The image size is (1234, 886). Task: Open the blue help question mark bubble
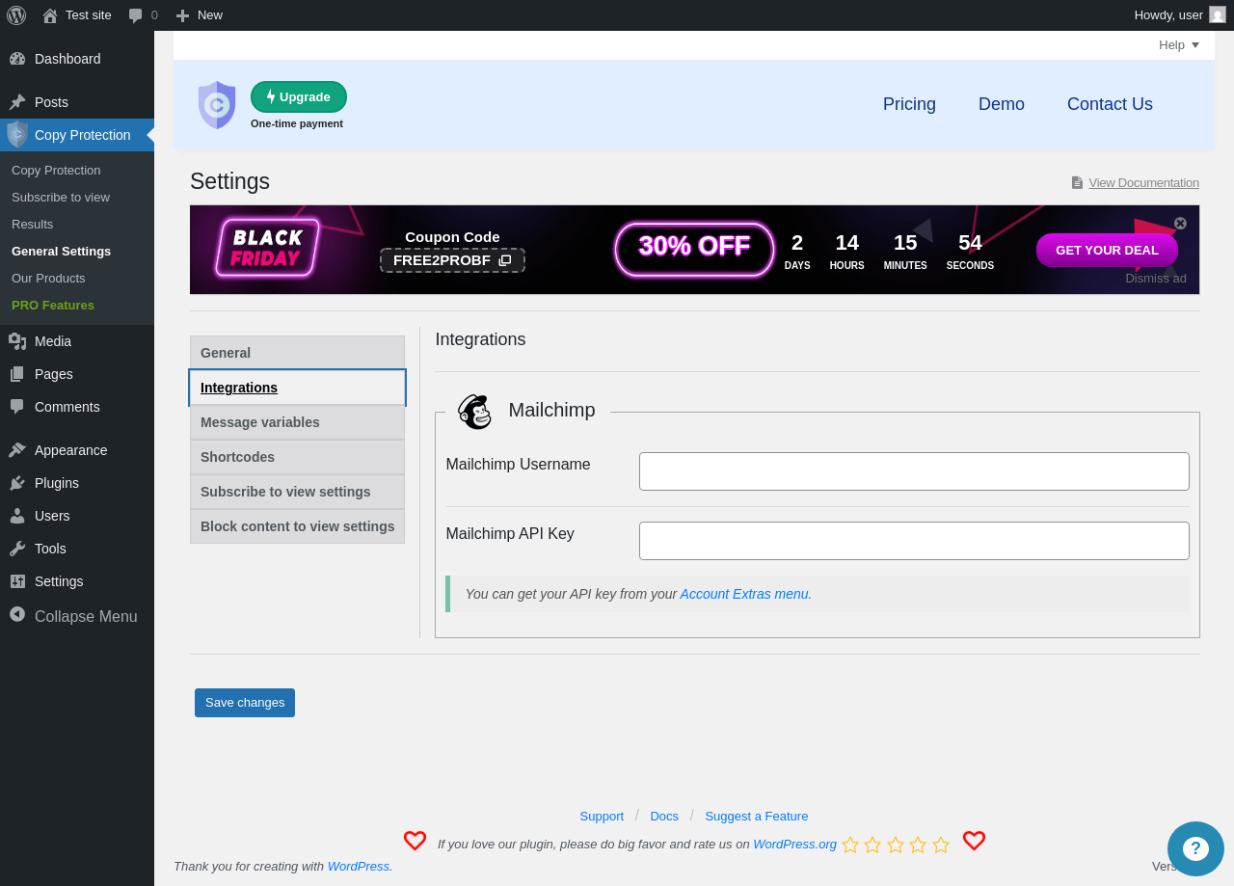pyautogui.click(x=1195, y=848)
